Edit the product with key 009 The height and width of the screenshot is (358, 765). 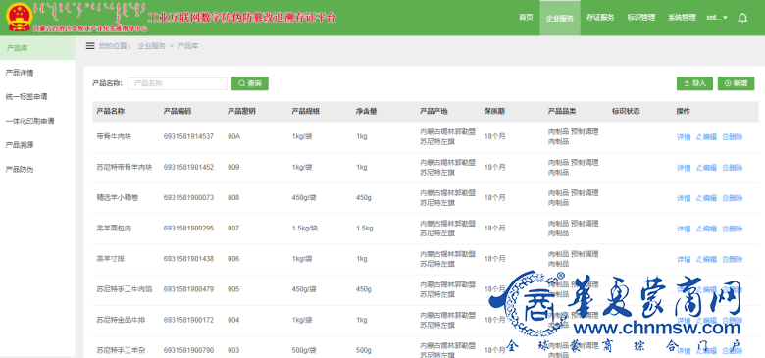pos(706,168)
